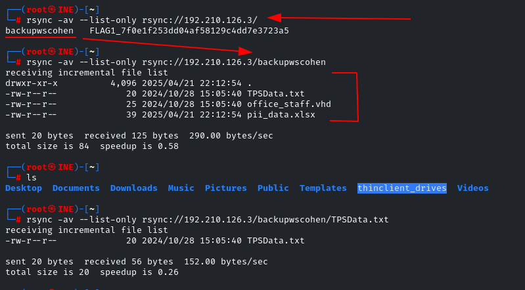525x290 pixels.
Task: Click the skull icon in first prompt
Action: click(51, 9)
